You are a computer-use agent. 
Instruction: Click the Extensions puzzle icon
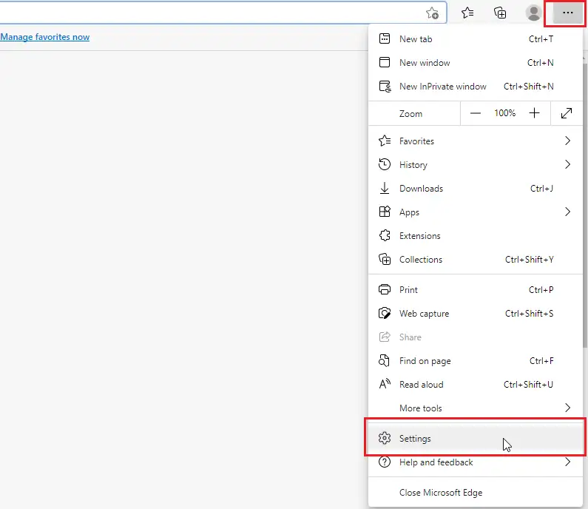point(385,235)
